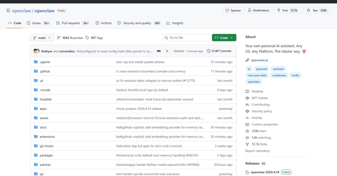Screen dimensions: 337x176
Task: Open the assets folder name
Action: [44, 118]
